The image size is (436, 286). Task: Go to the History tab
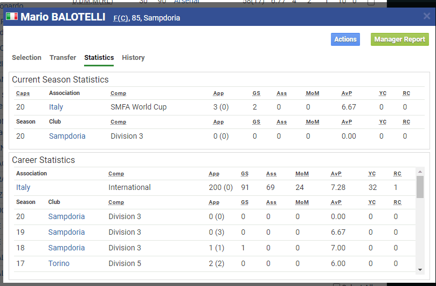click(x=133, y=58)
